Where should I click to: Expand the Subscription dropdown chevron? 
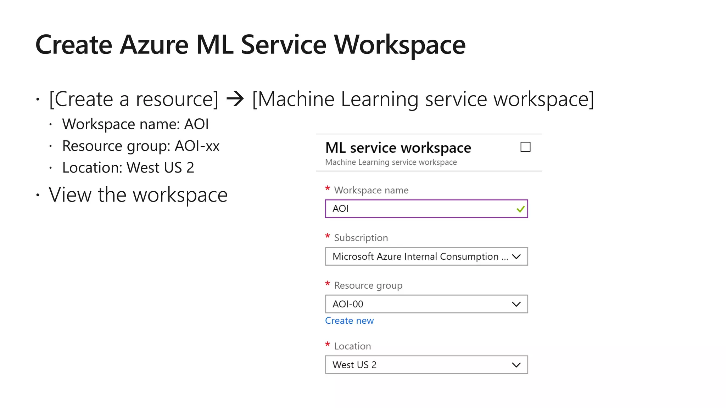516,256
